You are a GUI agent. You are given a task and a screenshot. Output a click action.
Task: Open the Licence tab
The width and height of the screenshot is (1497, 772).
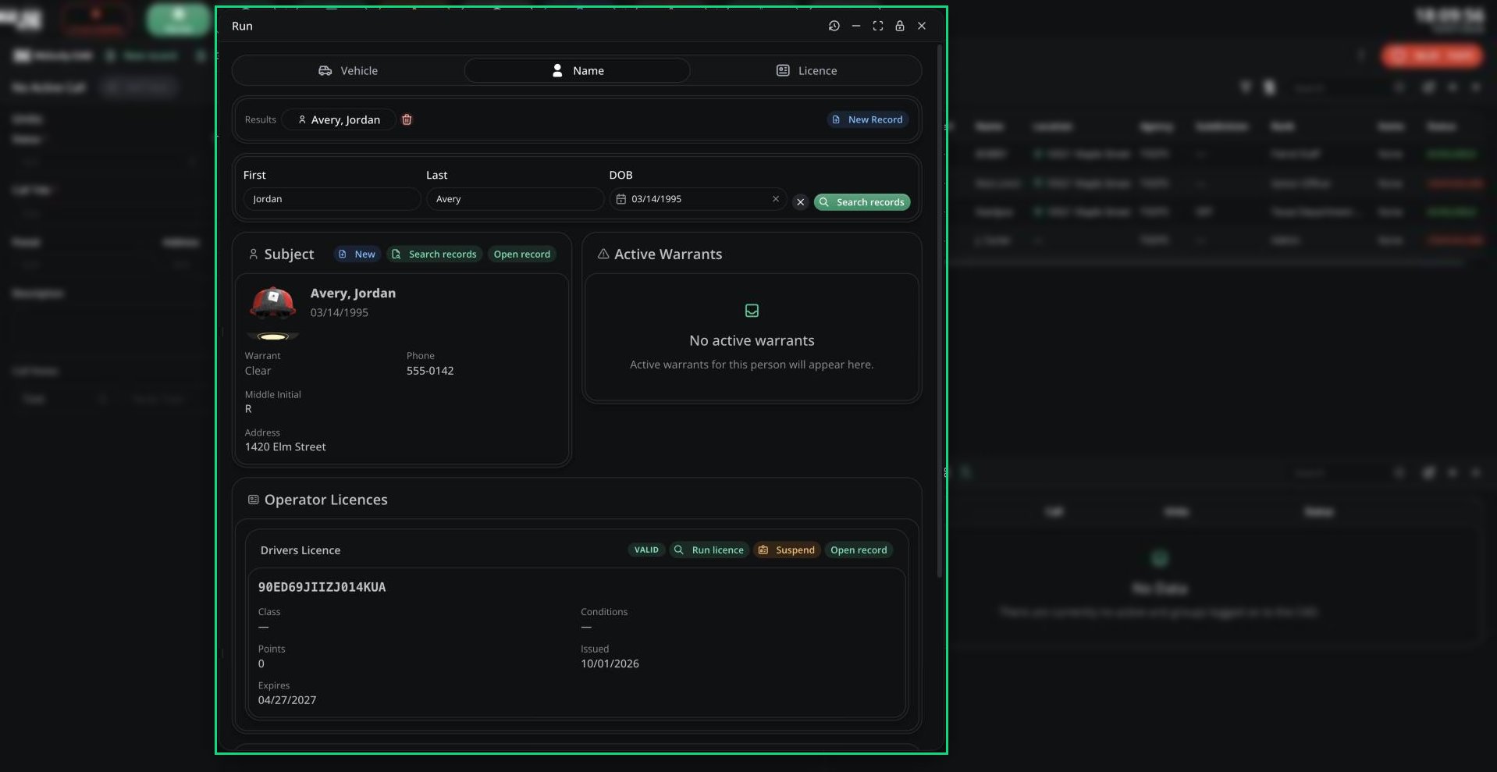[806, 70]
